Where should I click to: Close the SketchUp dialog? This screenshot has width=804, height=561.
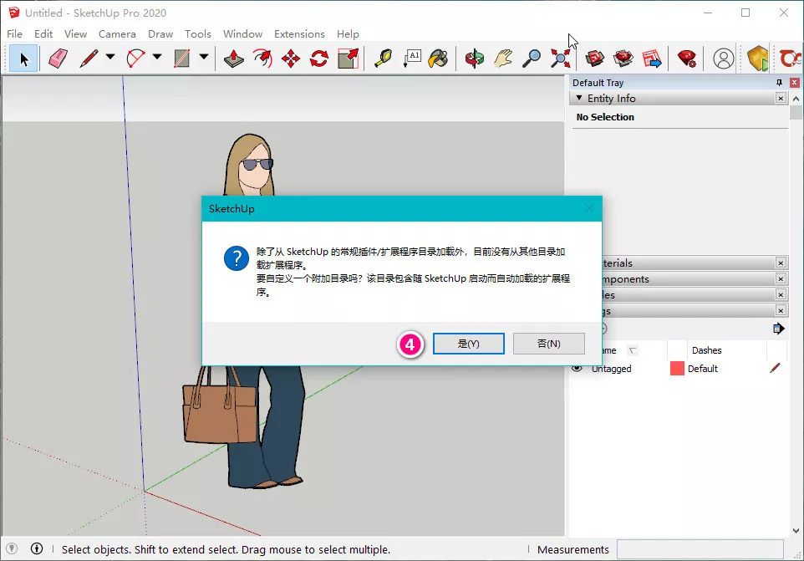point(589,208)
